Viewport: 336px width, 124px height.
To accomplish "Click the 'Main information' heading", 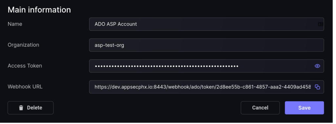I will pos(39,10).
